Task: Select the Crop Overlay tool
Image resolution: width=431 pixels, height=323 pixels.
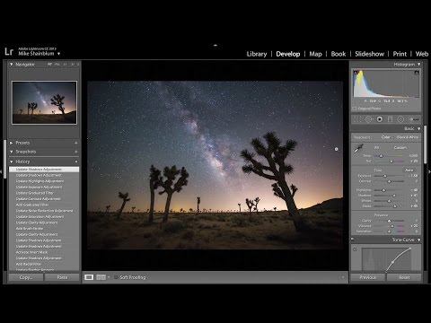Action: pos(357,119)
